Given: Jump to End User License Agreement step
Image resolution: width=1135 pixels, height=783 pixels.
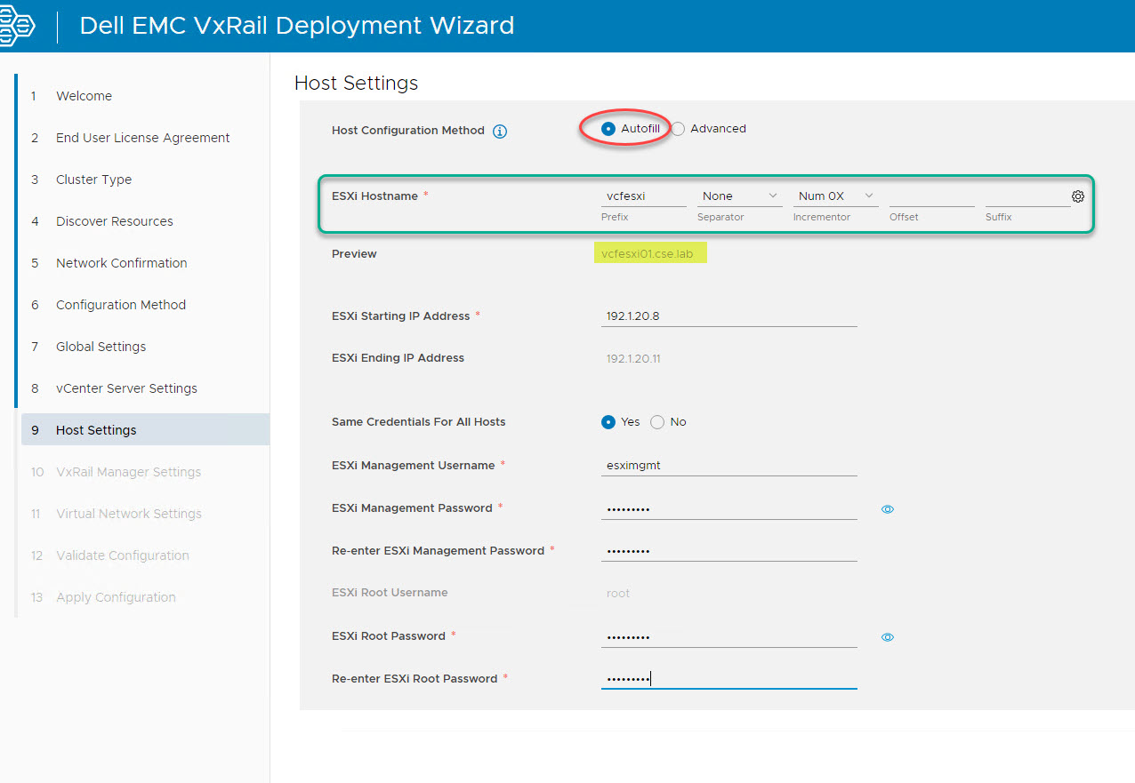Looking at the screenshot, I should [142, 138].
